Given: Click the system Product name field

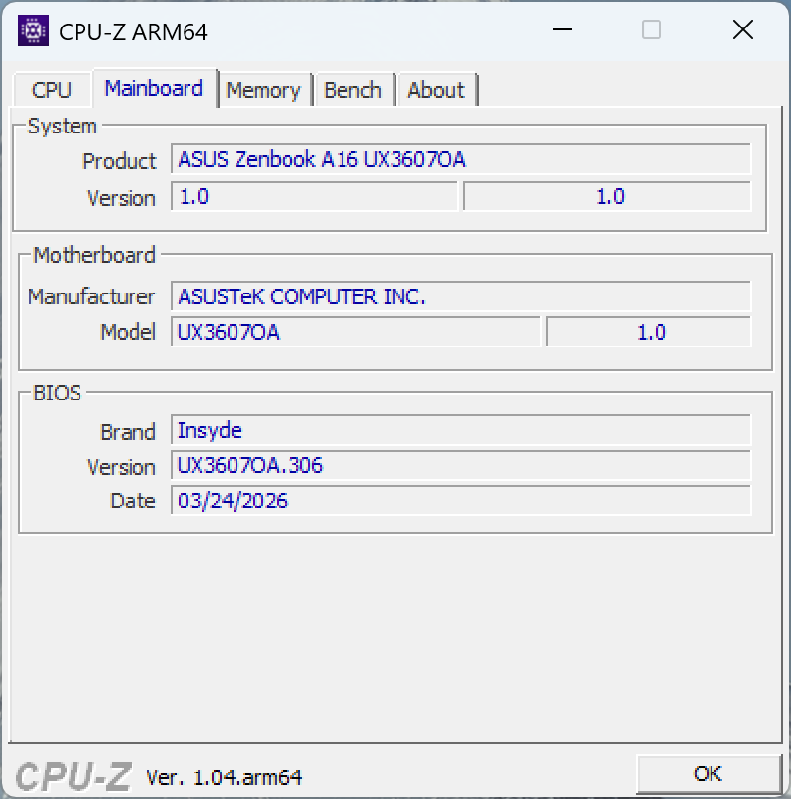Looking at the screenshot, I should point(460,159).
